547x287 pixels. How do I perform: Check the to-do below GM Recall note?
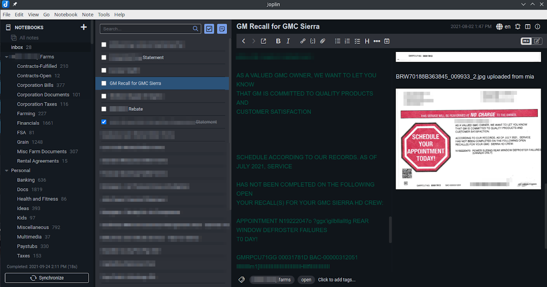(104, 96)
